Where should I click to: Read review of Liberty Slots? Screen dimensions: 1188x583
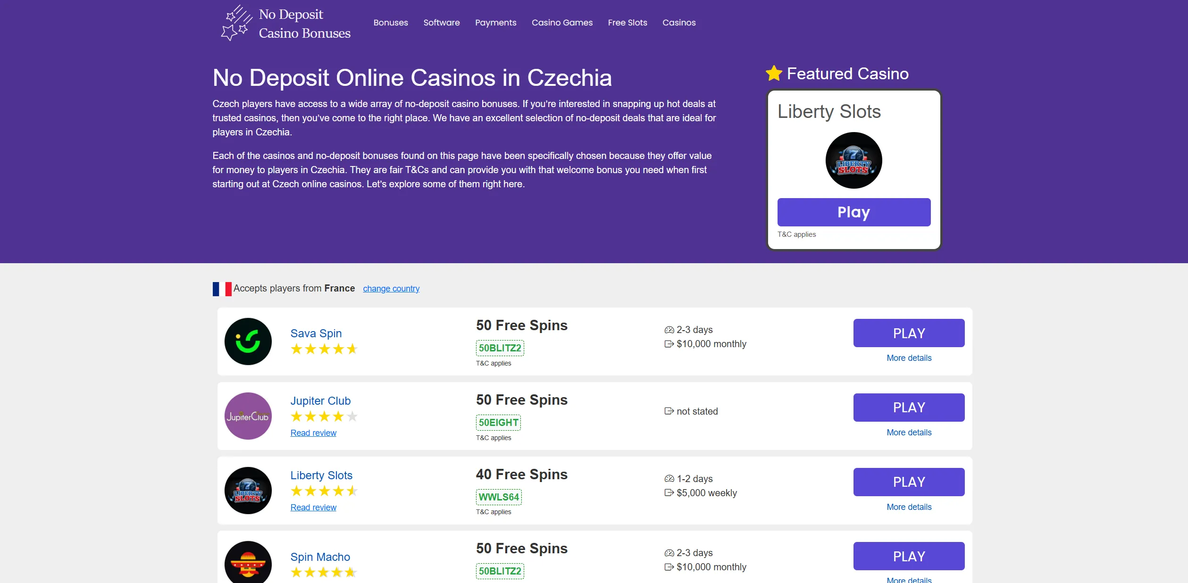tap(313, 508)
